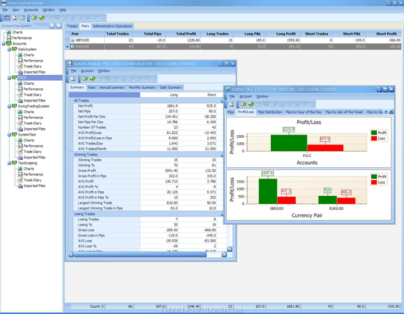Image resolution: width=404 pixels, height=314 pixels.
Task: Collapse the SwingTradingSystem account node
Action: tap(9, 106)
